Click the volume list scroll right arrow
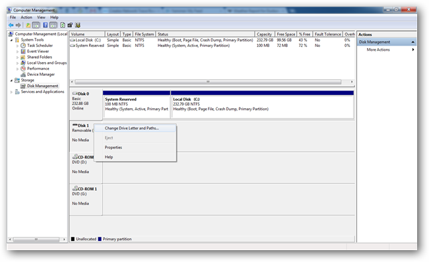Viewport: 429px width, 262px height. [352, 82]
